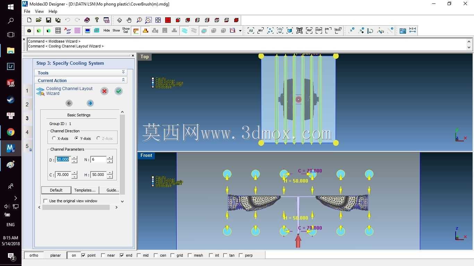Enable the mid snap checkbox
The height and width of the screenshot is (266, 474).
click(x=139, y=255)
